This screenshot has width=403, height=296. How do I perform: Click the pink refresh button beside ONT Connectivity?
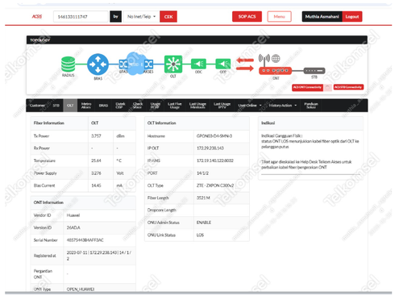pos(327,88)
